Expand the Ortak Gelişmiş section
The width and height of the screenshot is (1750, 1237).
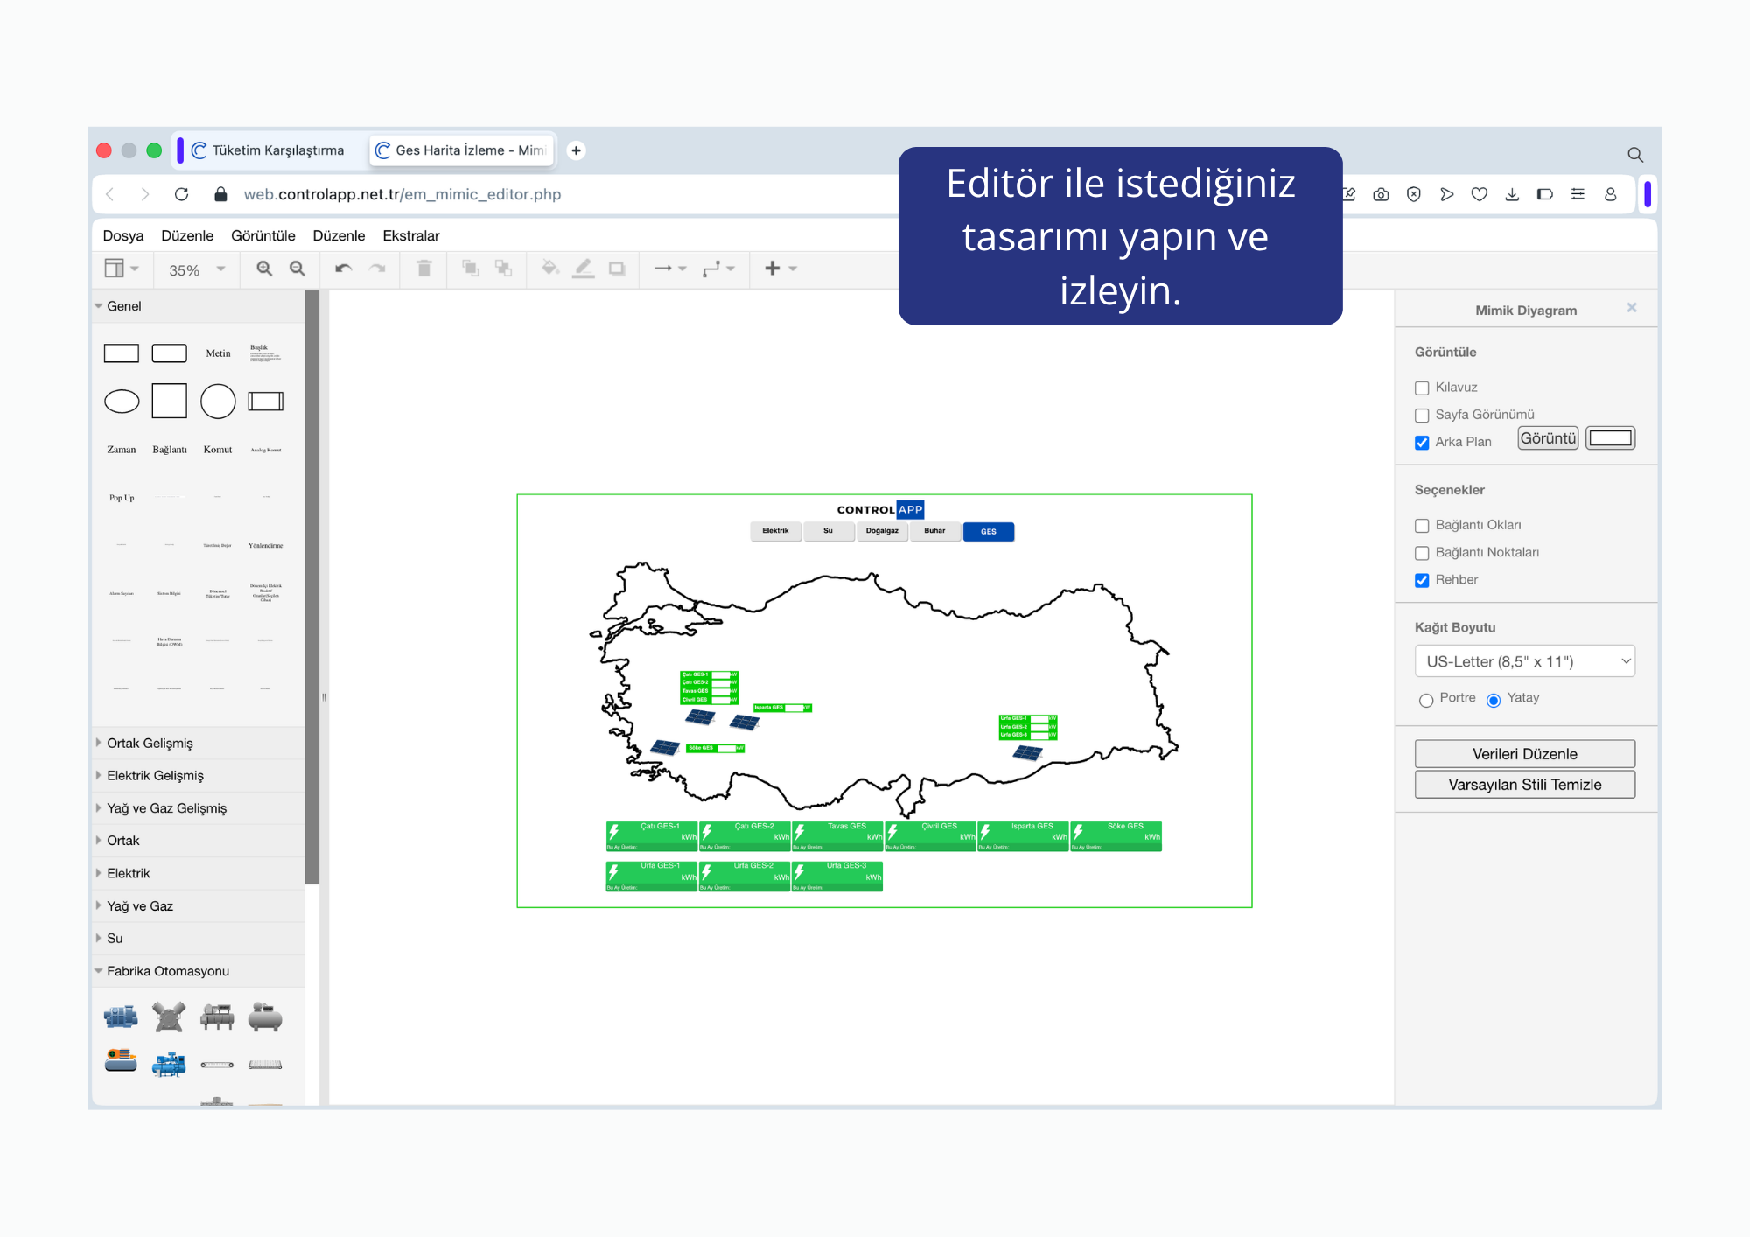pyautogui.click(x=199, y=743)
